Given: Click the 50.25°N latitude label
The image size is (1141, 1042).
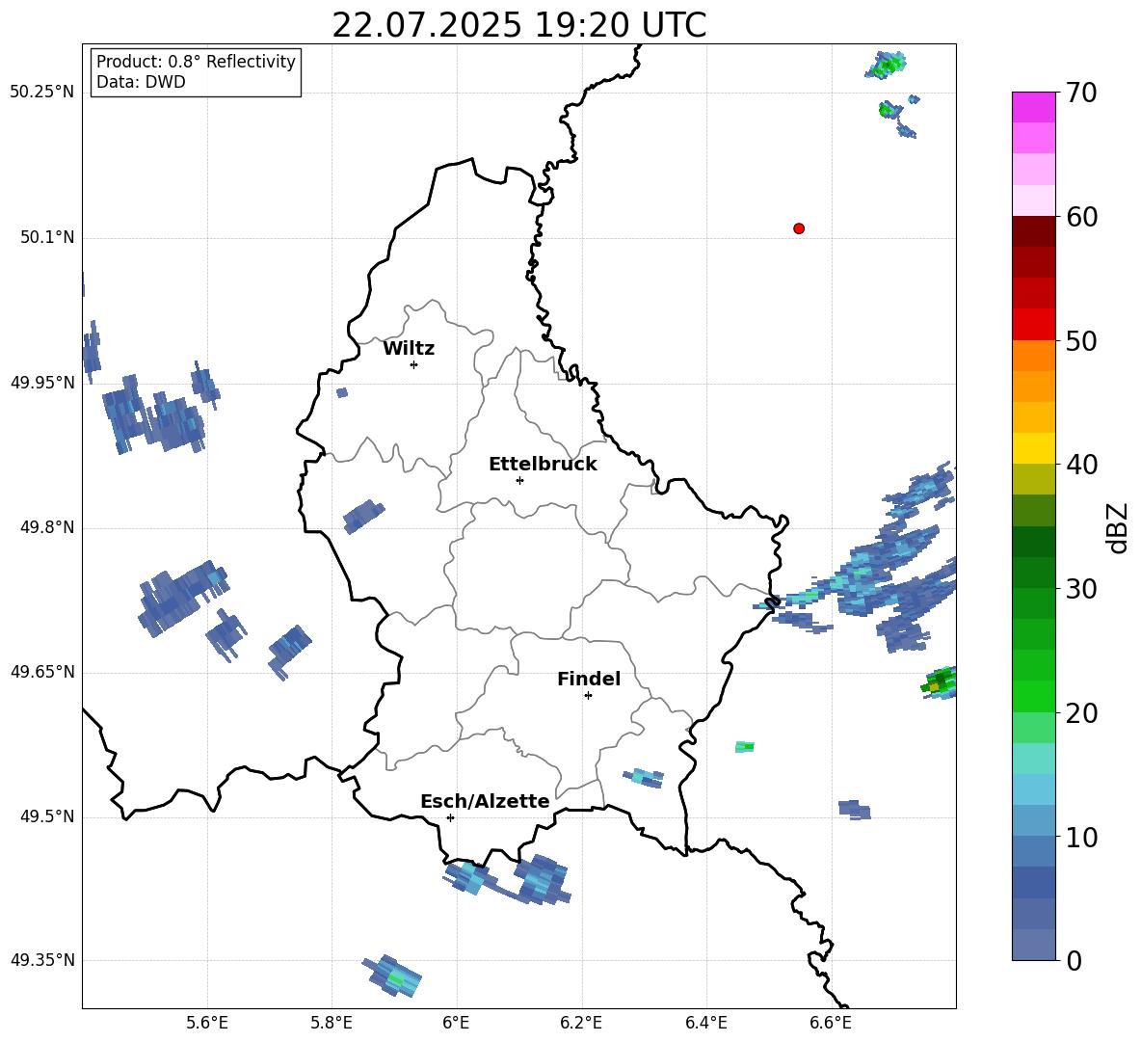Looking at the screenshot, I should (x=41, y=93).
